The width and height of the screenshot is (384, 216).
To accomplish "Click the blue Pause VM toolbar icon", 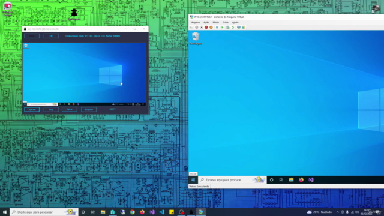I will pos(217,28).
